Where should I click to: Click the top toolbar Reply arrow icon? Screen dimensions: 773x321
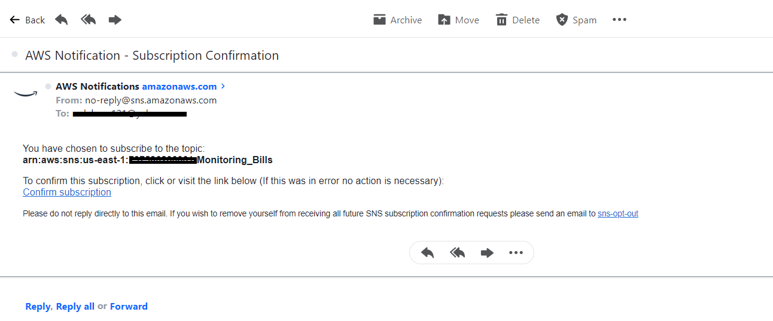coord(62,20)
